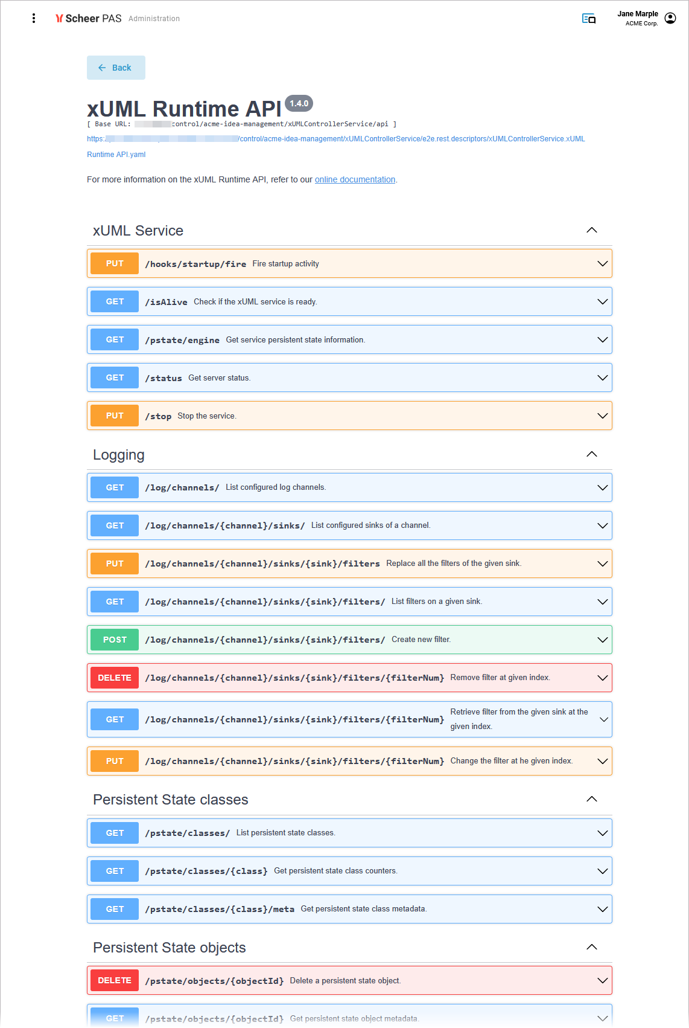The image size is (689, 1028).
Task: Open the documentation search icon in header
Action: (588, 19)
